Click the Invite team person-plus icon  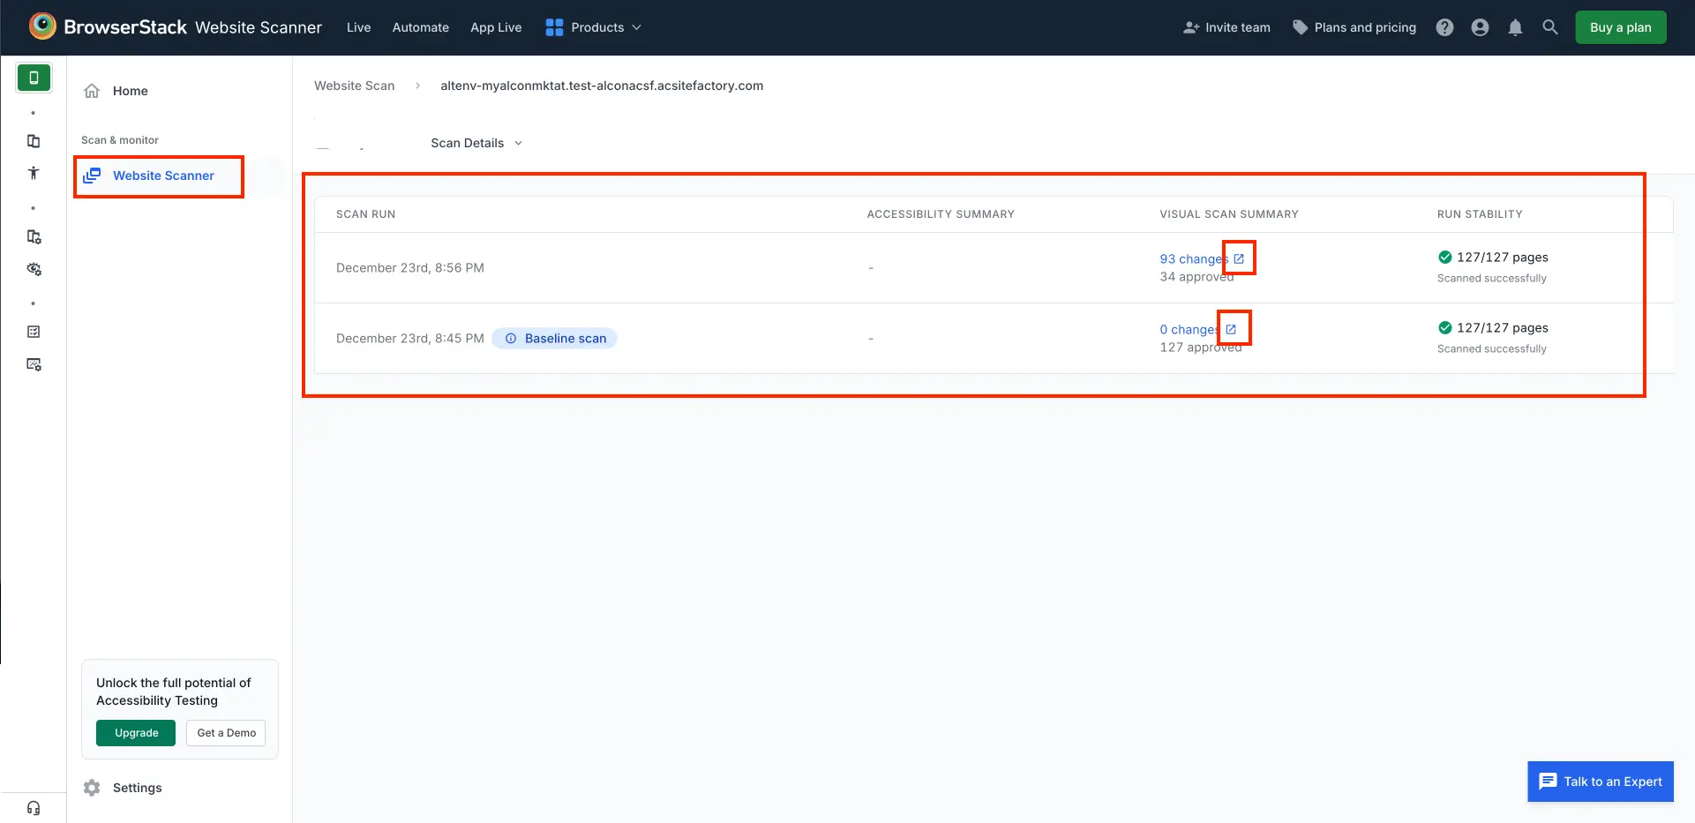click(1191, 27)
